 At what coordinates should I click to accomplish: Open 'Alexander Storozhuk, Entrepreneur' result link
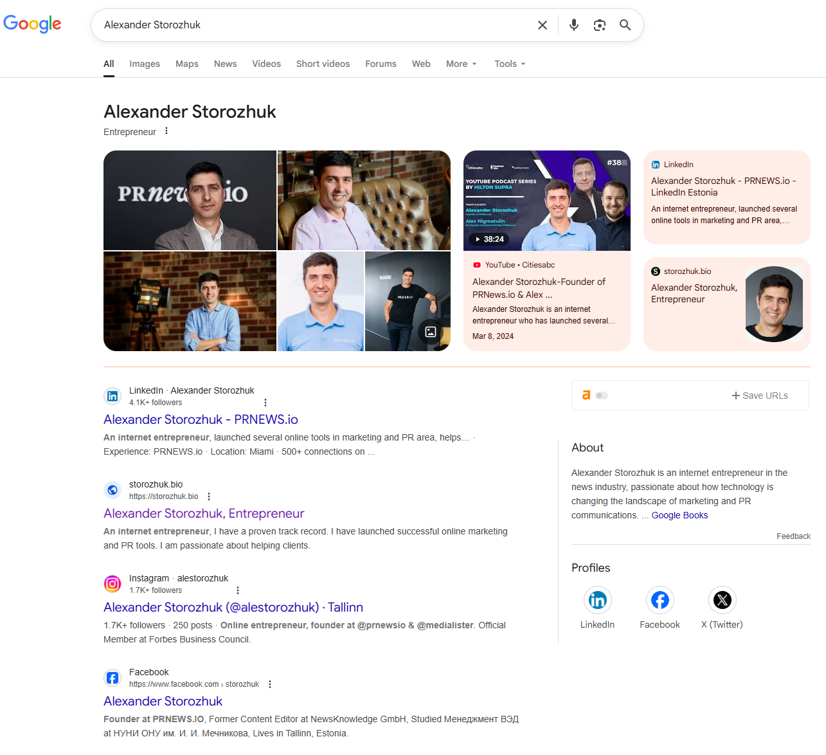click(x=204, y=513)
